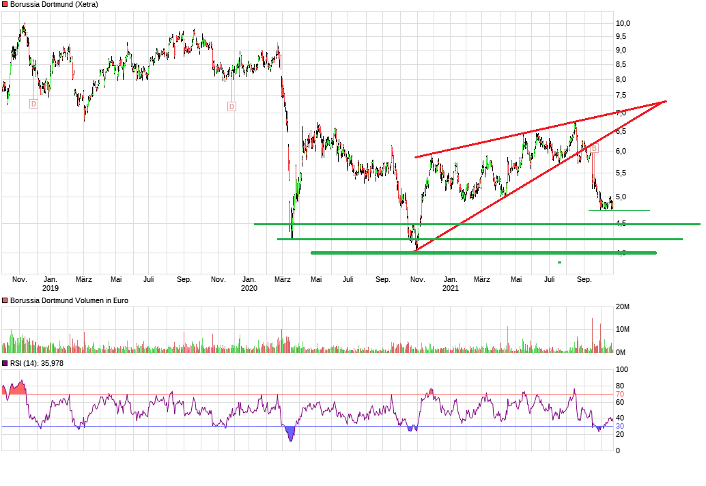Click the red 70 overbought RSI level label
706x486 pixels.
point(620,395)
